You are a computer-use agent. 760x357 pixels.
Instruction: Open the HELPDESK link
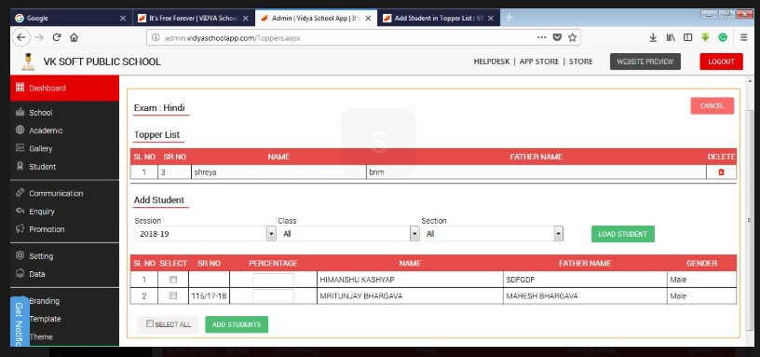point(492,62)
